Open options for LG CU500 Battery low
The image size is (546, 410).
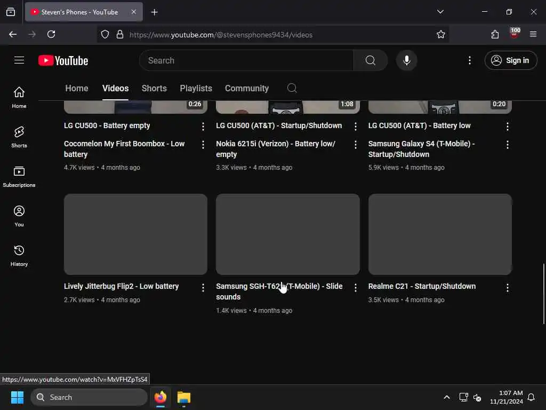tap(508, 126)
